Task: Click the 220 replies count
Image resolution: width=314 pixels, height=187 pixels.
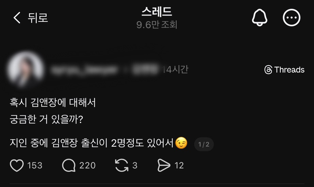Action: tap(87, 165)
